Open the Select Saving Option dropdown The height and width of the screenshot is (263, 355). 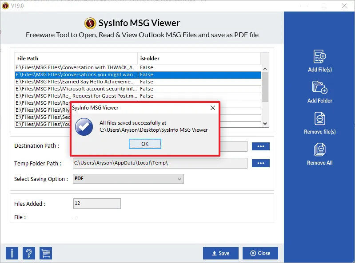tap(128, 179)
